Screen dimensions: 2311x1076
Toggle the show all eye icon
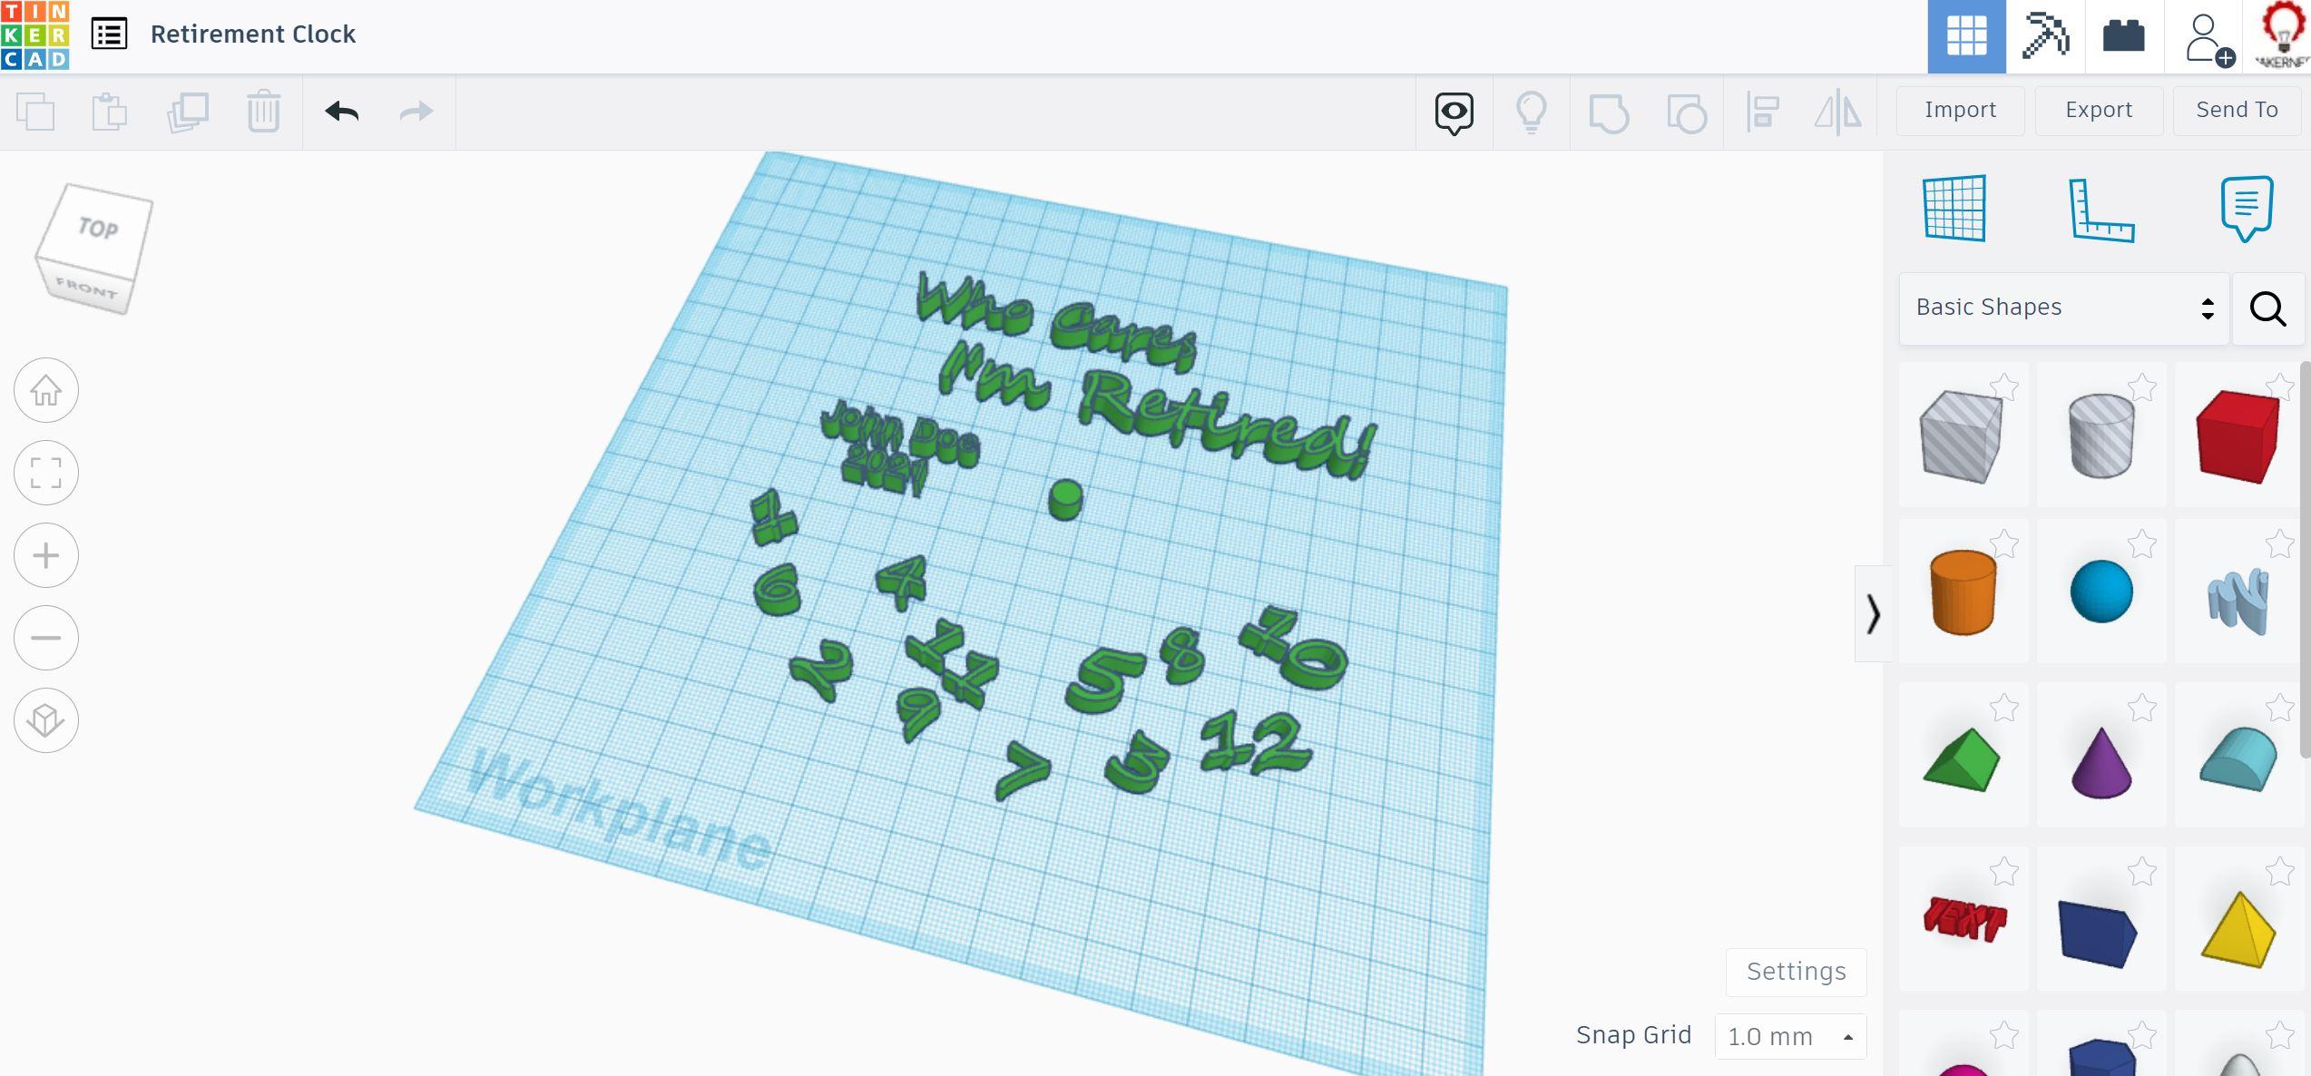1454,112
